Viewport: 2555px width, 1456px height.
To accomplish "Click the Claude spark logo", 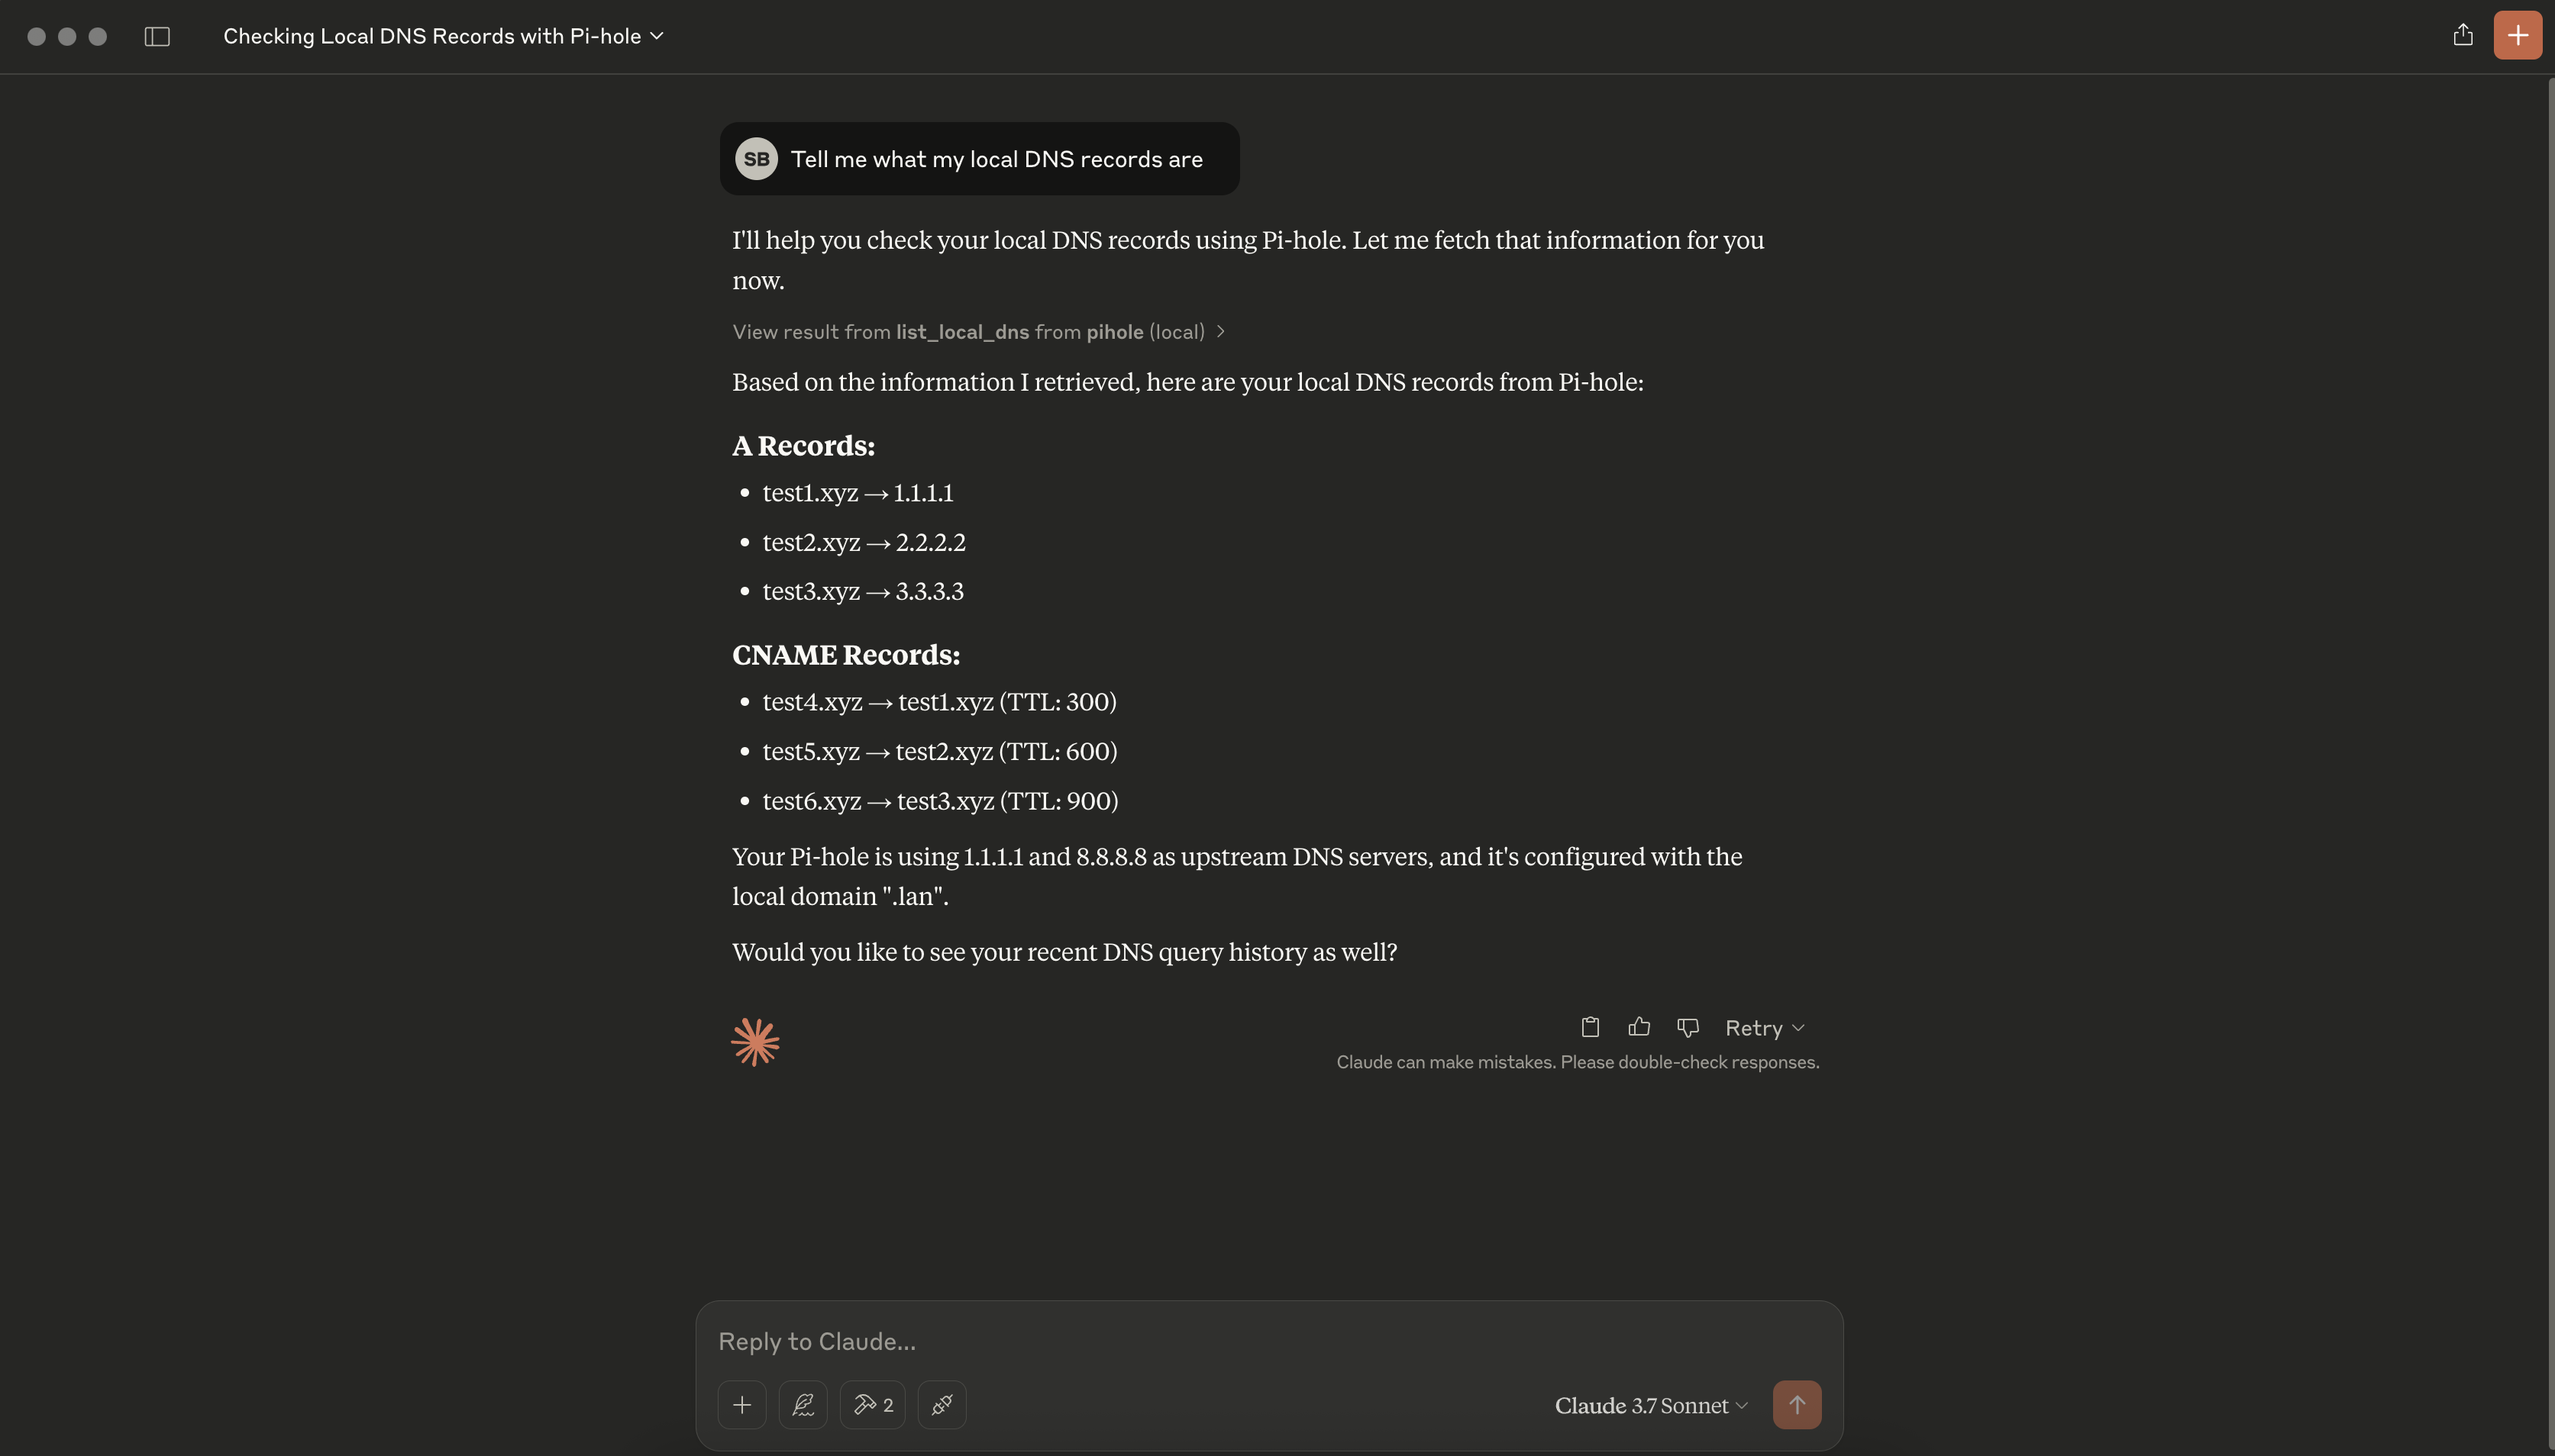I will 754,1041.
